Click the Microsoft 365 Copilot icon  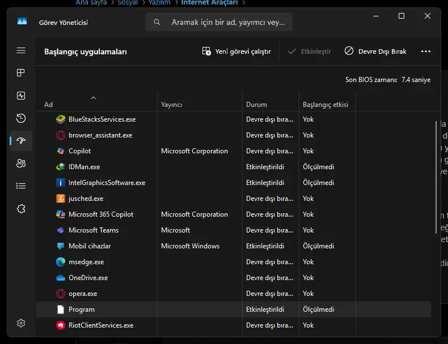(x=61, y=214)
